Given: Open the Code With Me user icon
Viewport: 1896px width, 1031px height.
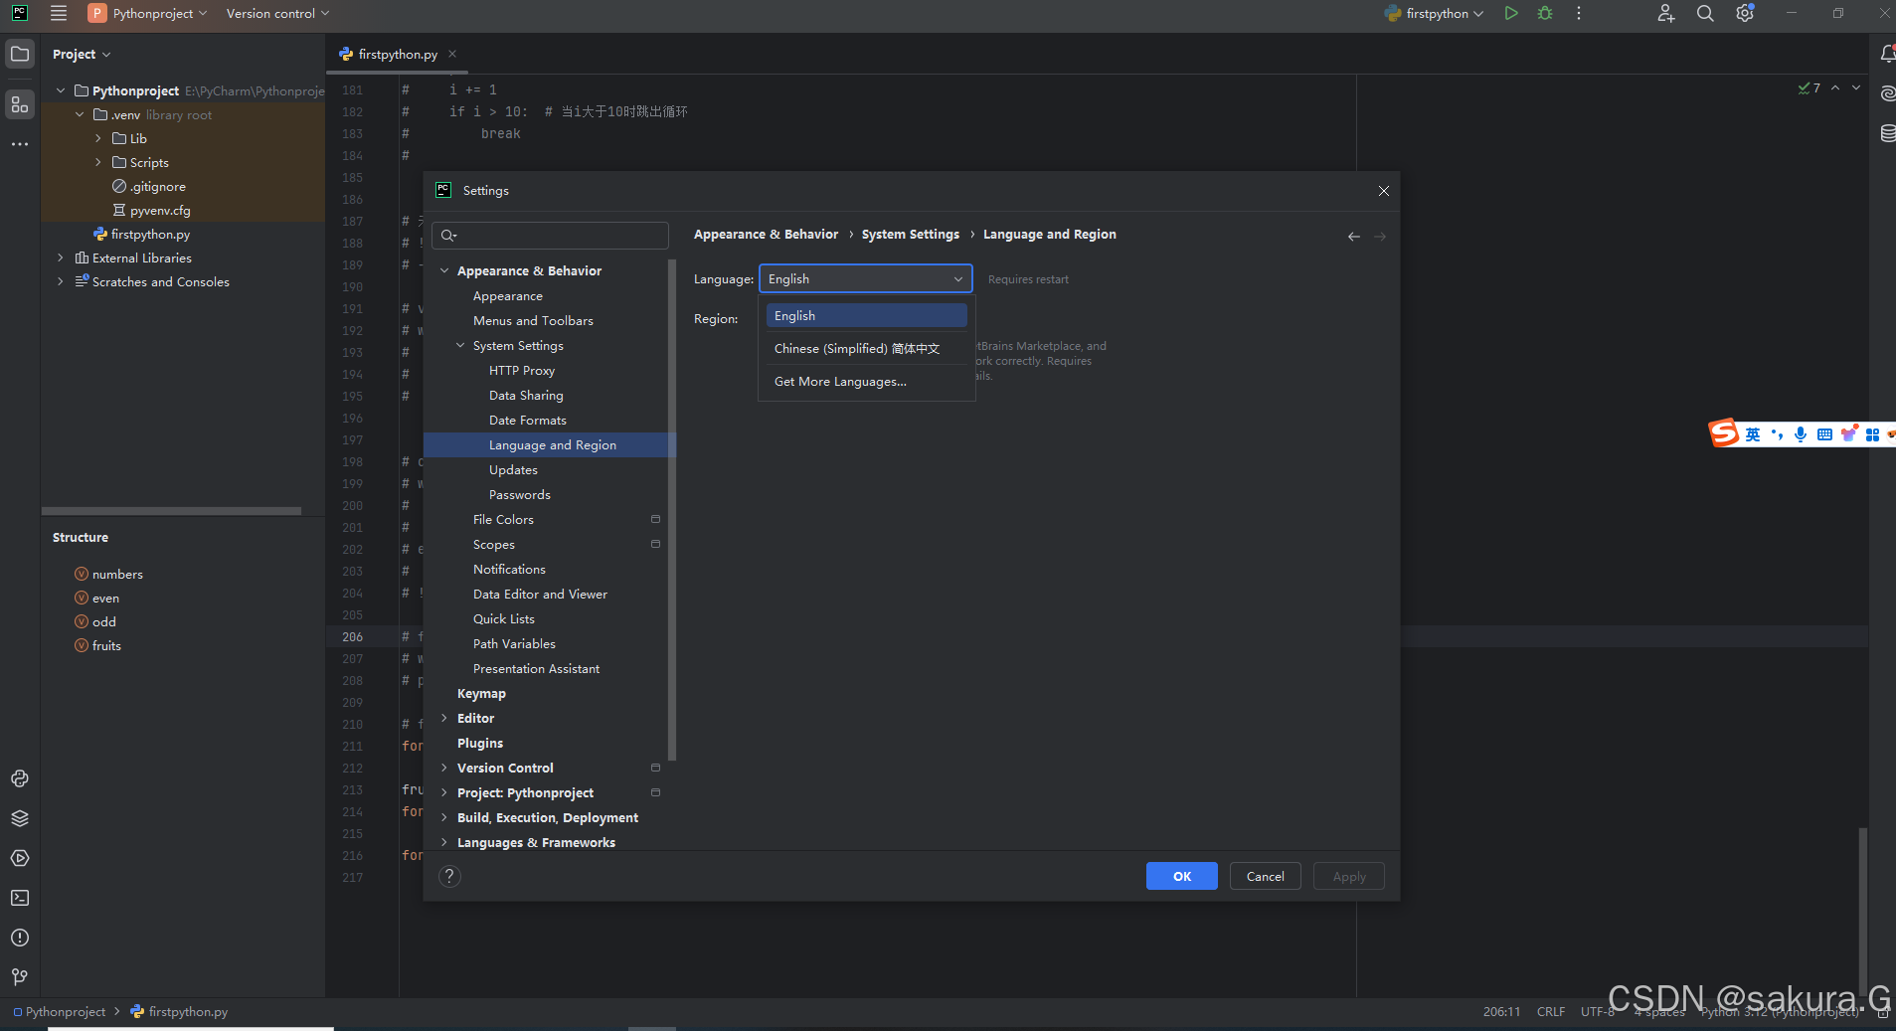Looking at the screenshot, I should tap(1666, 14).
